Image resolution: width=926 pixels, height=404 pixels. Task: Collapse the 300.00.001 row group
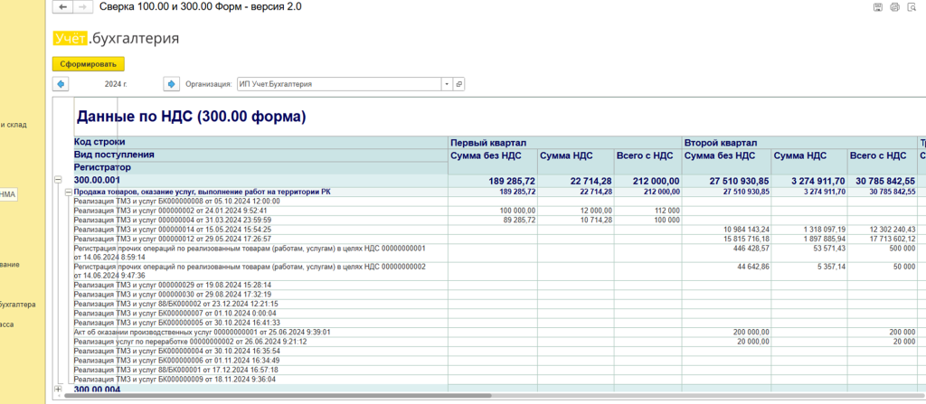[x=59, y=181]
